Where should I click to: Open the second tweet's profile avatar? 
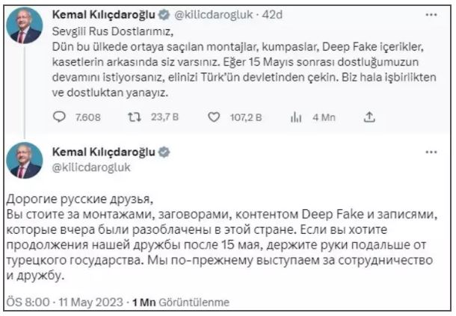pos(25,161)
